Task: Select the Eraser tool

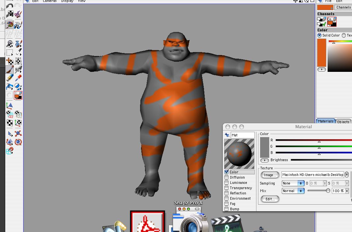Action: coord(10,78)
